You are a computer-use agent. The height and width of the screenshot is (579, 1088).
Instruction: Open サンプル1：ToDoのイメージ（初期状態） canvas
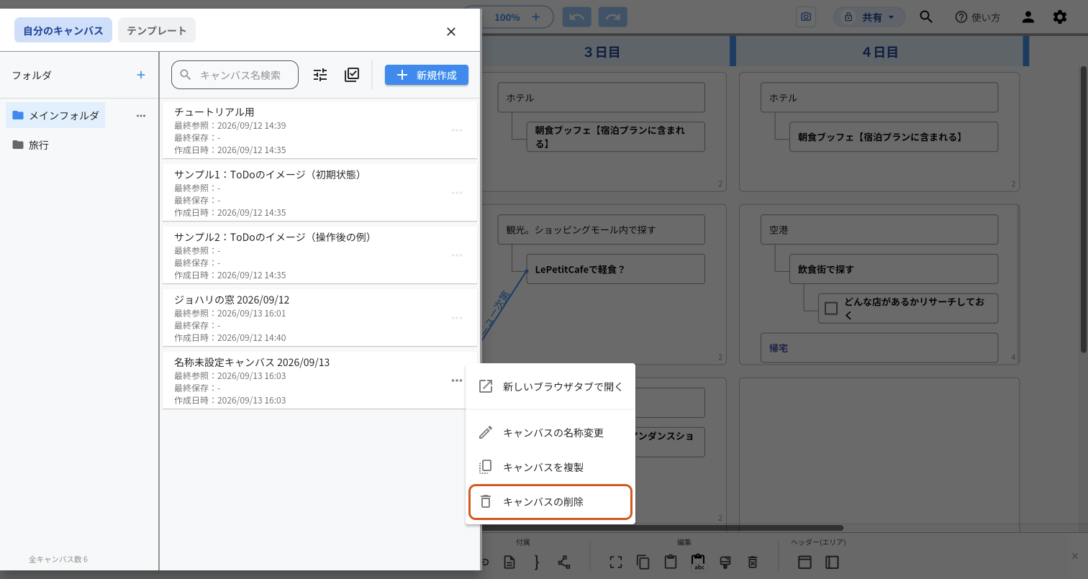319,193
